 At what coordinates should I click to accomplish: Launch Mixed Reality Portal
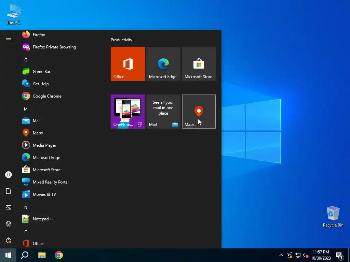click(60, 182)
